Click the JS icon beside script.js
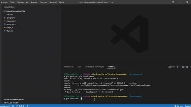The height and width of the screenshot is (107, 191). click(5, 28)
